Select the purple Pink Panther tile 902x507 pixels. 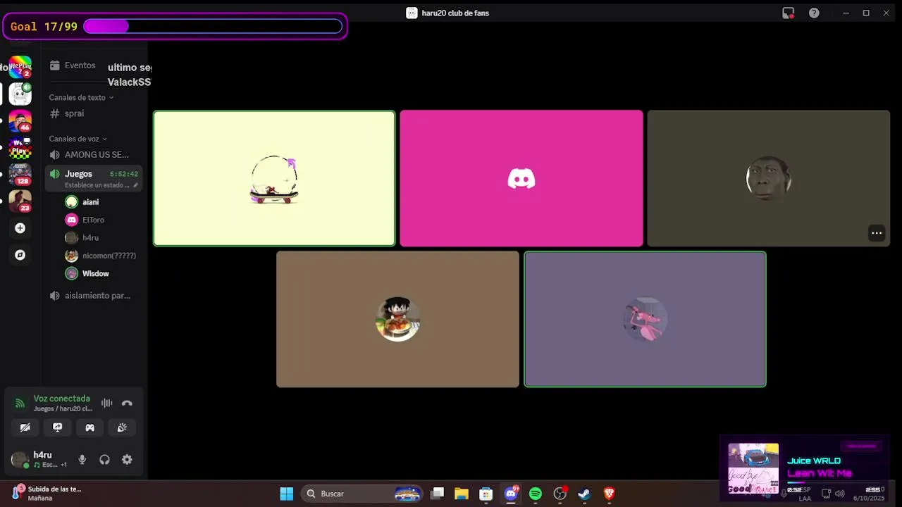coord(645,319)
